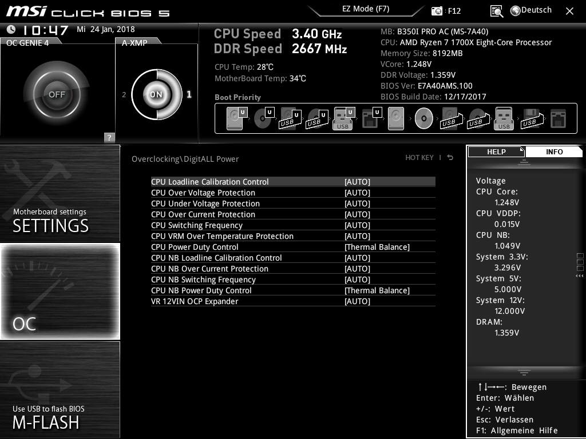Open CPU Over Voltage Protection setting
Image resolution: width=586 pixels, height=439 pixels.
293,193
